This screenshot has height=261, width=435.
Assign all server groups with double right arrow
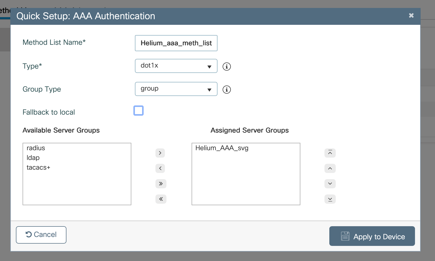coord(161,184)
